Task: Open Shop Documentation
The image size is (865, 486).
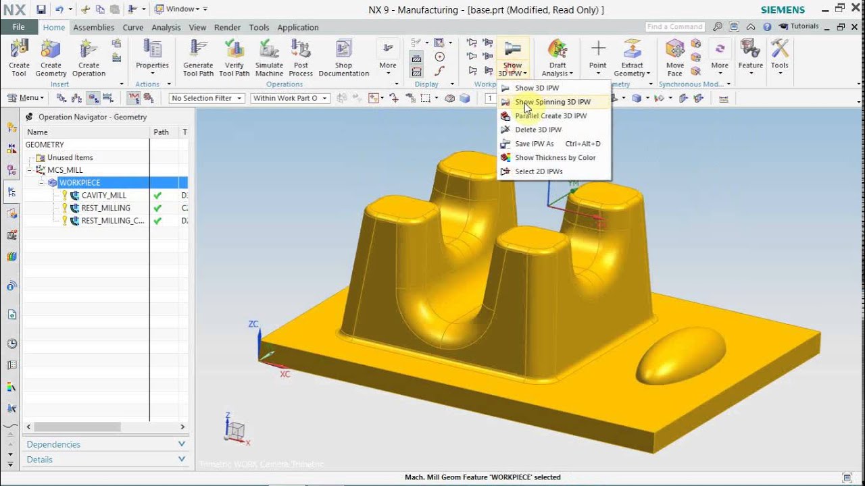Action: point(343,58)
